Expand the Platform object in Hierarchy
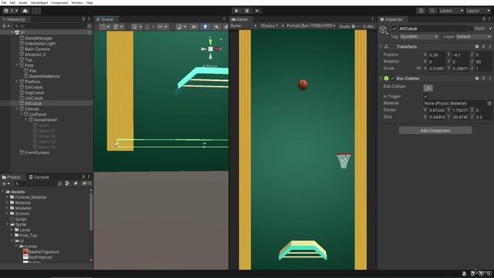The height and width of the screenshot is (278, 494). (17, 82)
